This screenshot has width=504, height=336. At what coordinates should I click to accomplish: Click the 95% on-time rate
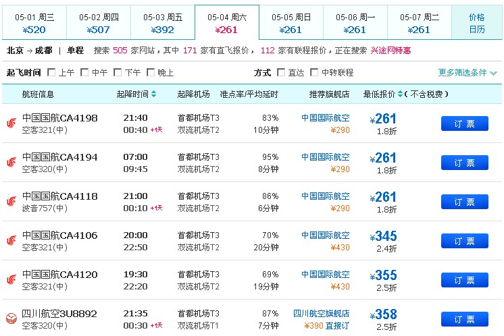270,157
